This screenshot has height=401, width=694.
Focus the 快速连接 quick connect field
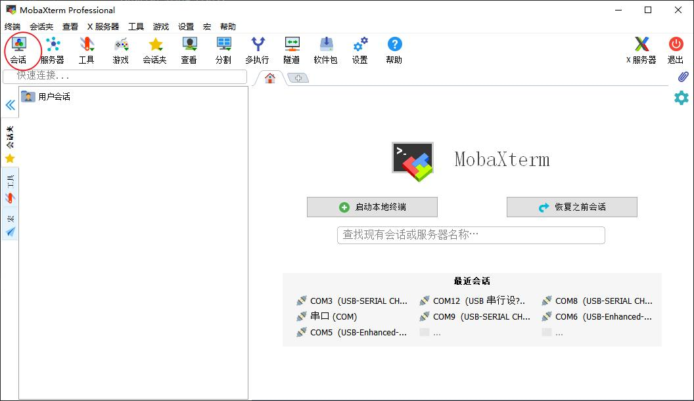pos(125,76)
